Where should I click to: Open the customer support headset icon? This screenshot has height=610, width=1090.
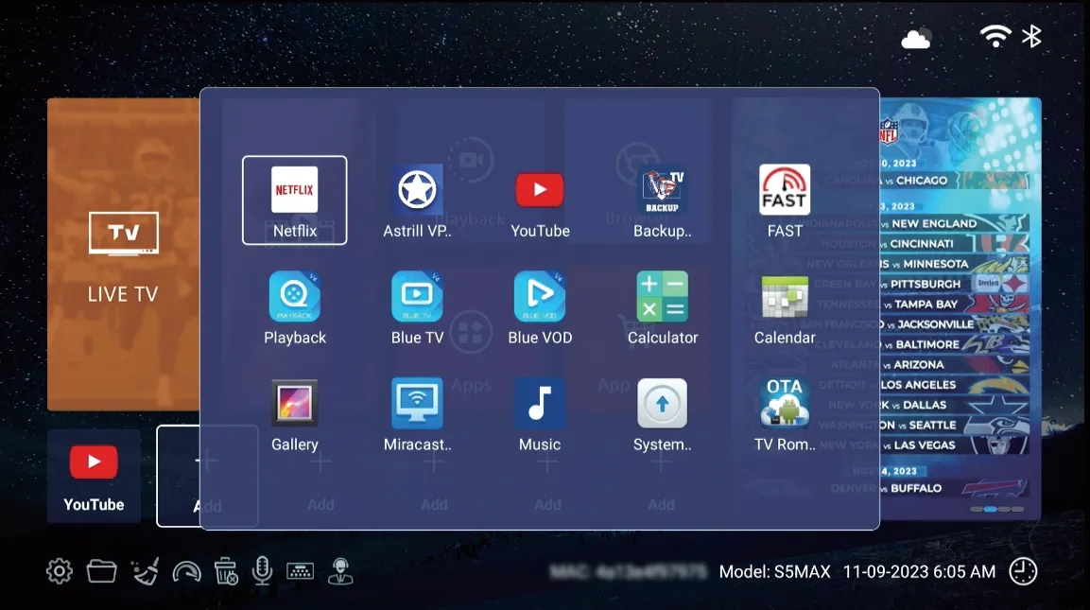click(x=340, y=572)
